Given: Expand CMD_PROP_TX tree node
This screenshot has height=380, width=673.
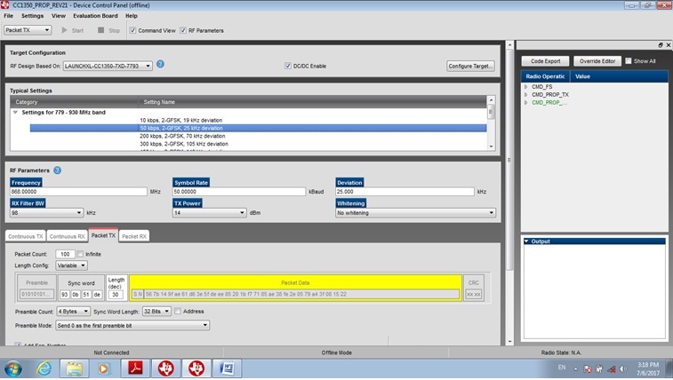Looking at the screenshot, I should 526,95.
